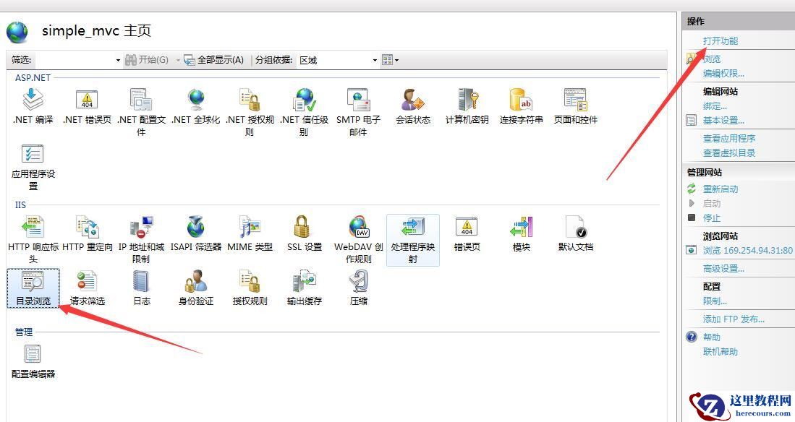This screenshot has height=422, width=795.
Task: Click 重新启动 to restart the site
Action: click(x=720, y=189)
